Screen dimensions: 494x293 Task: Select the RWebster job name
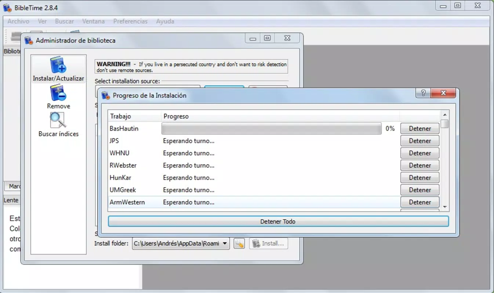pos(123,166)
